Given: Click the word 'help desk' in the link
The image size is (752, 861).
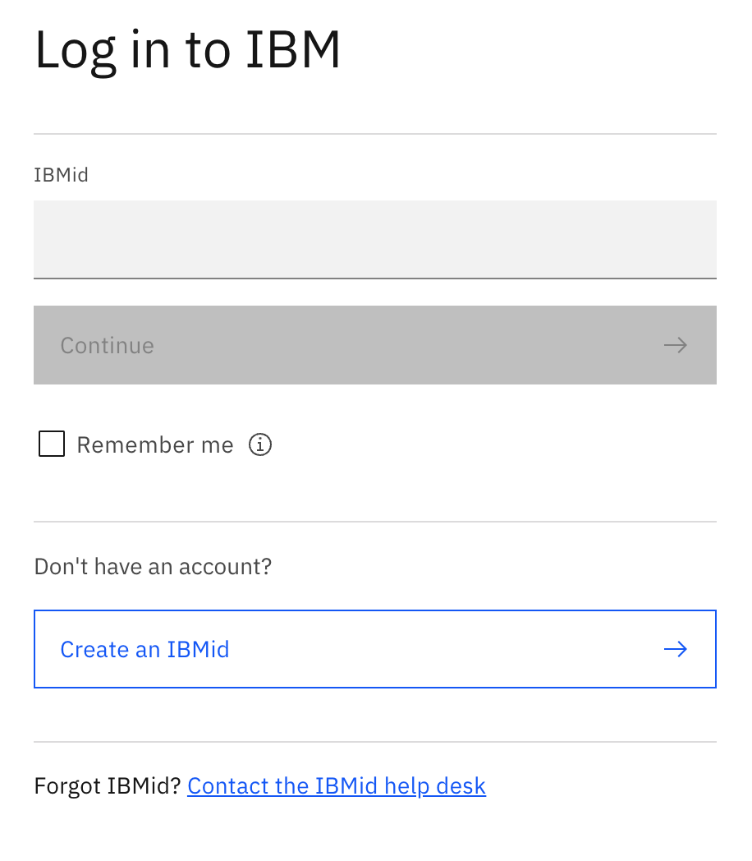Looking at the screenshot, I should pos(435,785).
